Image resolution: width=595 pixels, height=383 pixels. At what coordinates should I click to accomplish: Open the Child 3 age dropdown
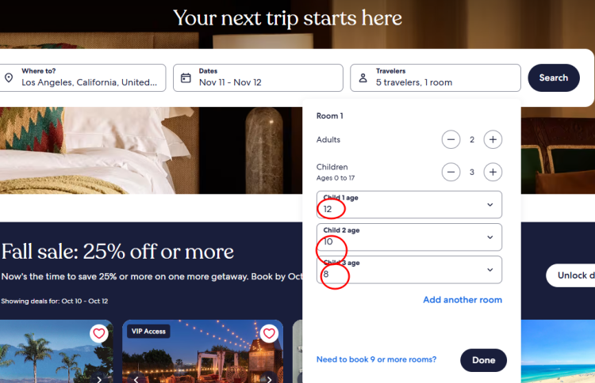pos(409,269)
